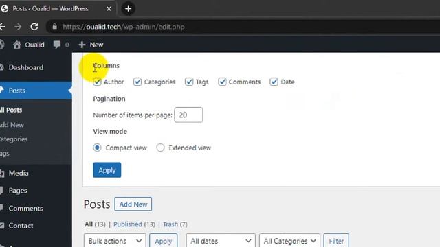Screen dimensions: 440x247
Task: Open the Posts sidebar menu
Action: [x=36, y=90]
